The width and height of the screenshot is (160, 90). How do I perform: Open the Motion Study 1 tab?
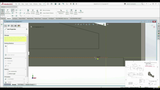click(30, 84)
